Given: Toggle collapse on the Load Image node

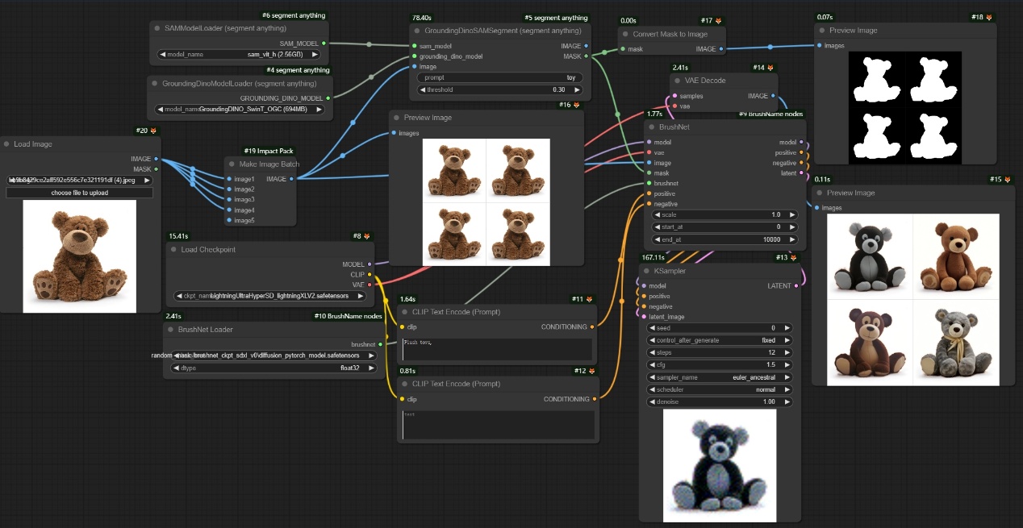Looking at the screenshot, I should click(x=6, y=144).
